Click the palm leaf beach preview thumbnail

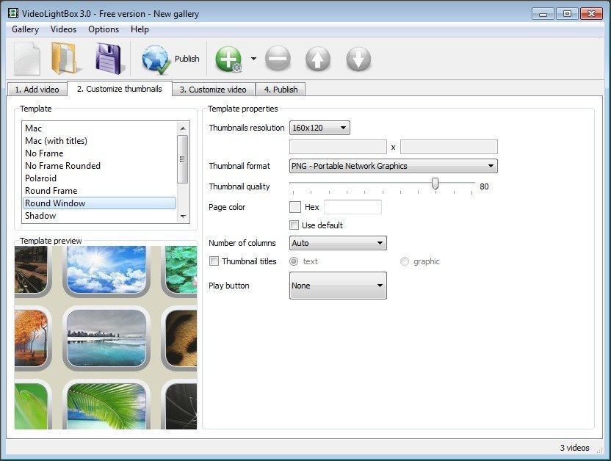point(106,405)
